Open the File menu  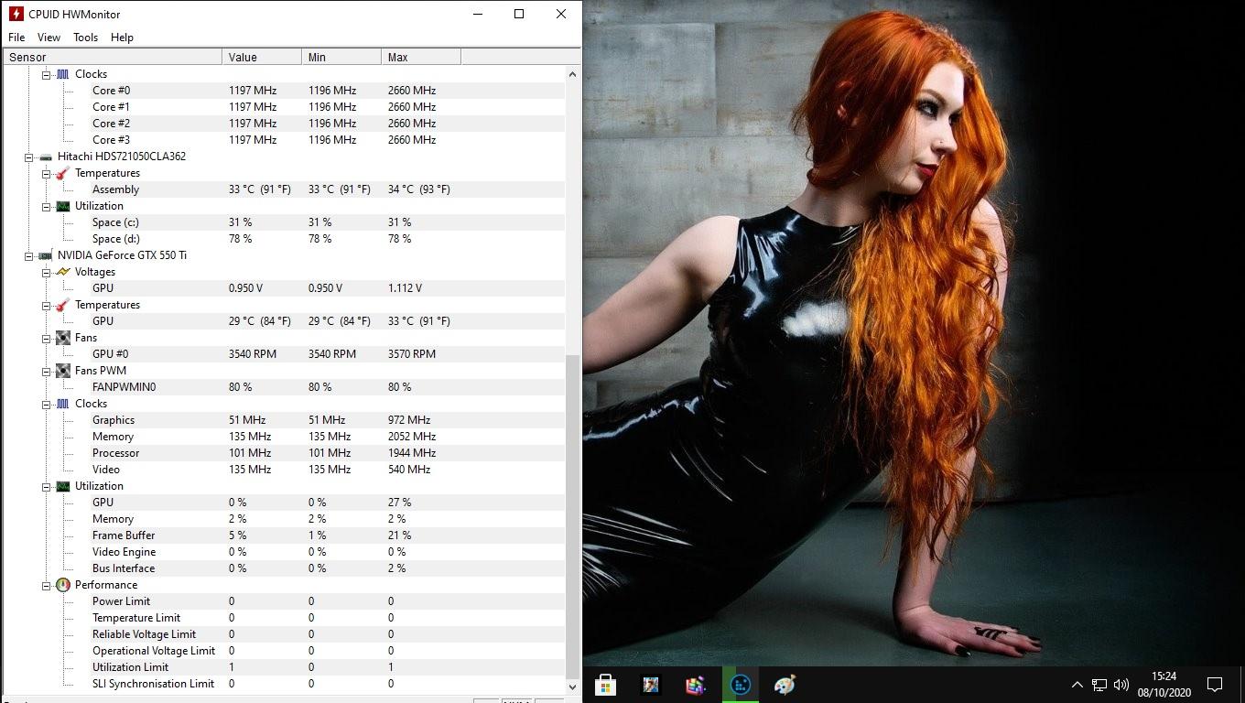pyautogui.click(x=16, y=38)
